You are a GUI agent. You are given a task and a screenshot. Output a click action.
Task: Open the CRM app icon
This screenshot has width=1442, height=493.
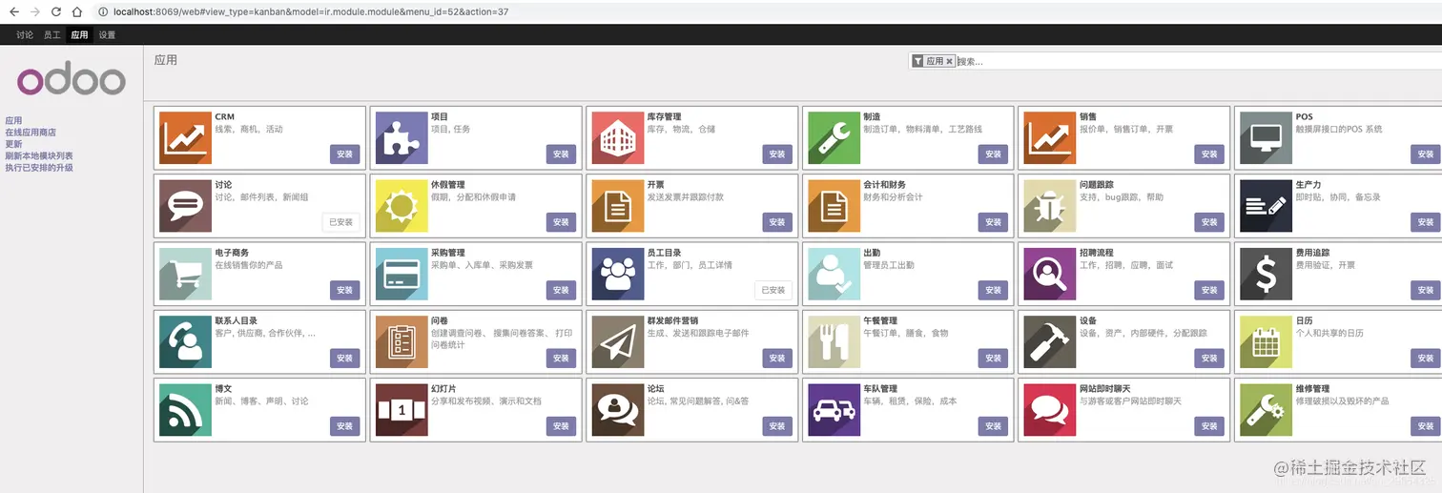pyautogui.click(x=185, y=138)
